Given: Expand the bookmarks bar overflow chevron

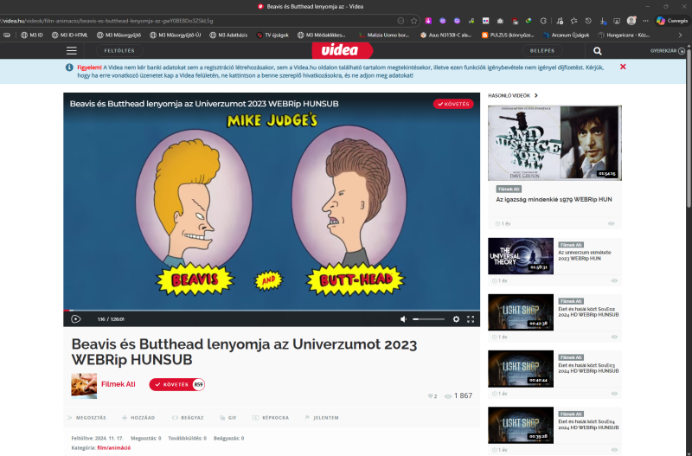Looking at the screenshot, I should coord(680,35).
